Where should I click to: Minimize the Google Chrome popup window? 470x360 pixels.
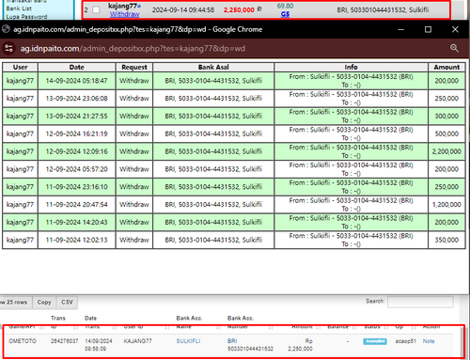click(x=400, y=29)
